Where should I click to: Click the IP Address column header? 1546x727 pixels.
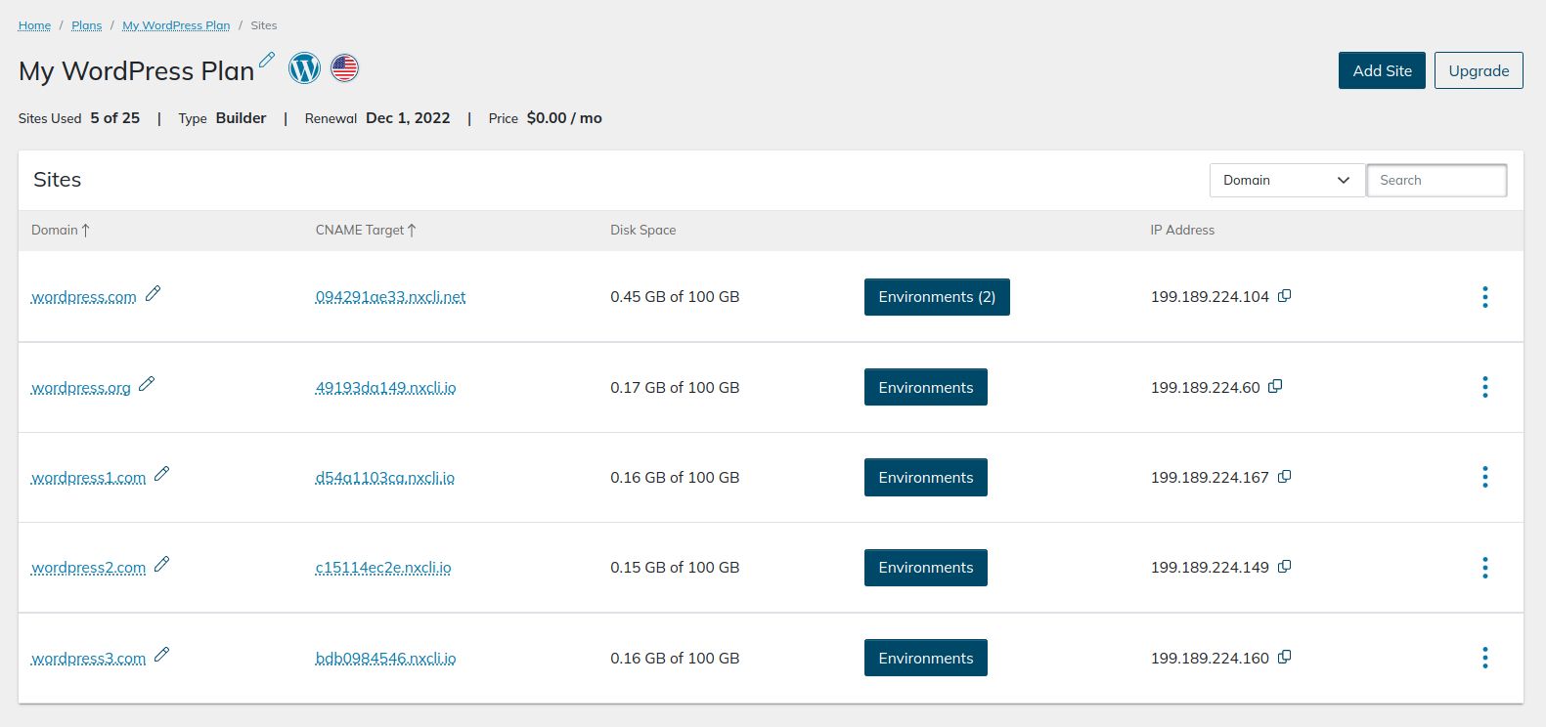pos(1182,231)
